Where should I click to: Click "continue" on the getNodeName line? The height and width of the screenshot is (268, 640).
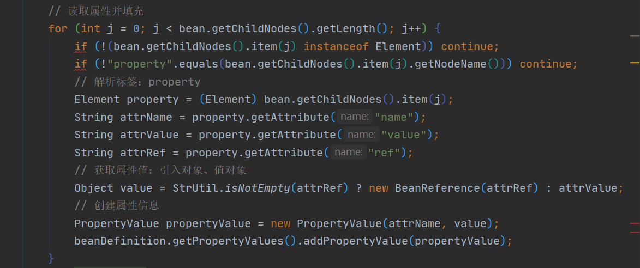545,64
